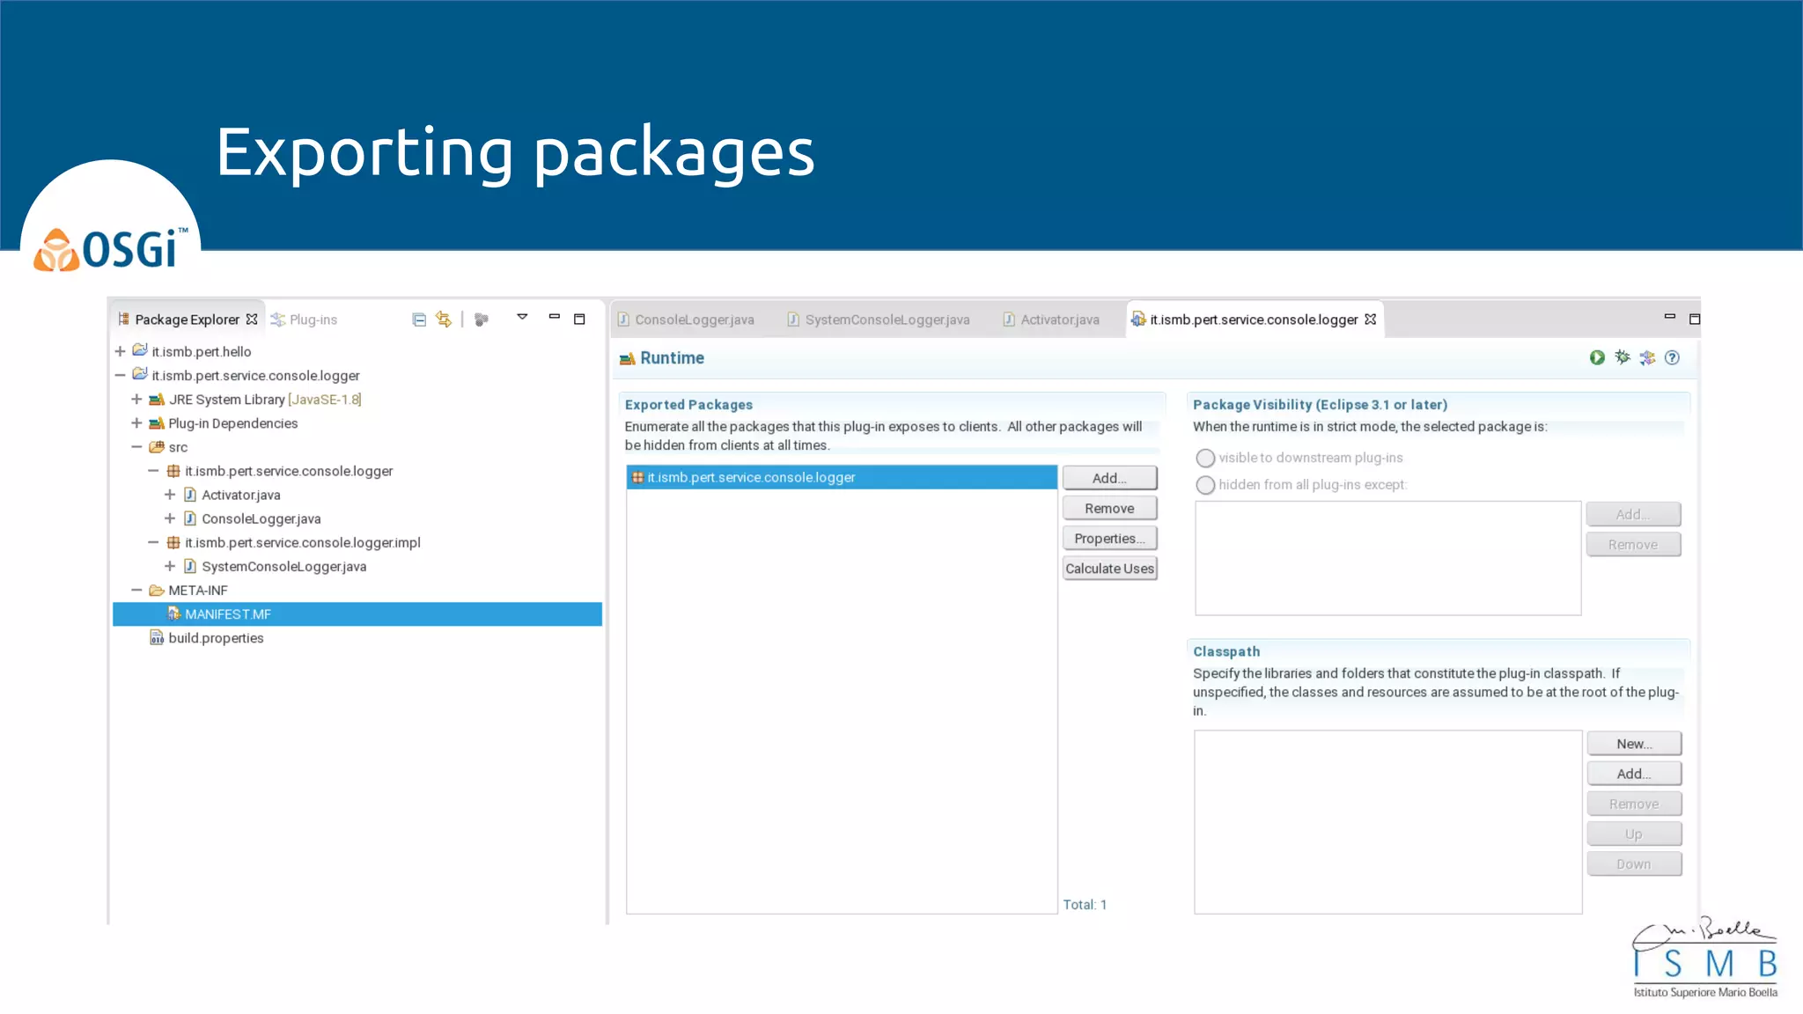
Task: Expand JRE System Library node
Action: (136, 399)
